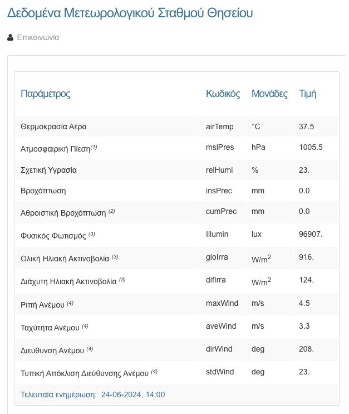This screenshot has width=349, height=414.
Task: Click the diffuse irradiance value 124.
Action: pyautogui.click(x=306, y=280)
